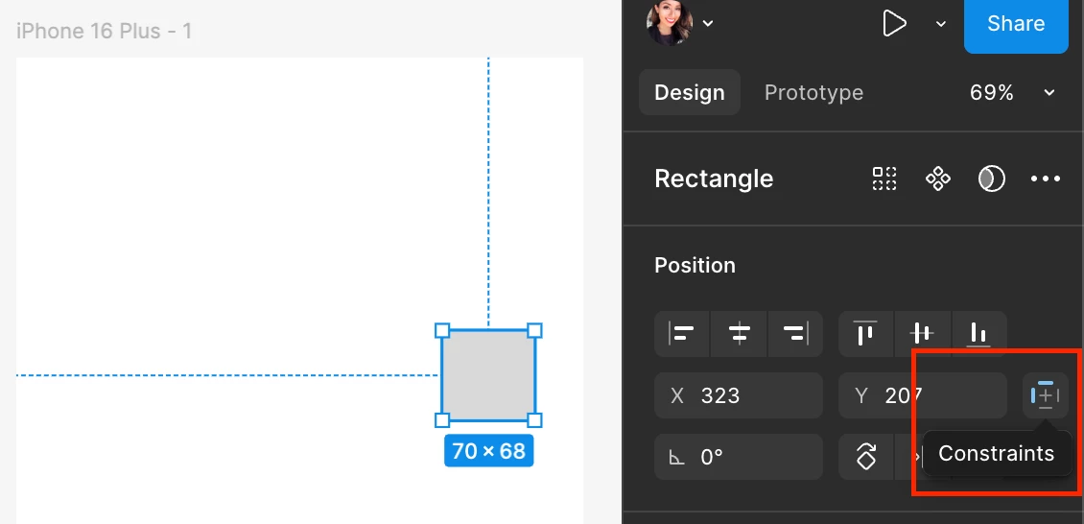Align the rectangle to vertical center
1084x524 pixels.
click(x=922, y=334)
